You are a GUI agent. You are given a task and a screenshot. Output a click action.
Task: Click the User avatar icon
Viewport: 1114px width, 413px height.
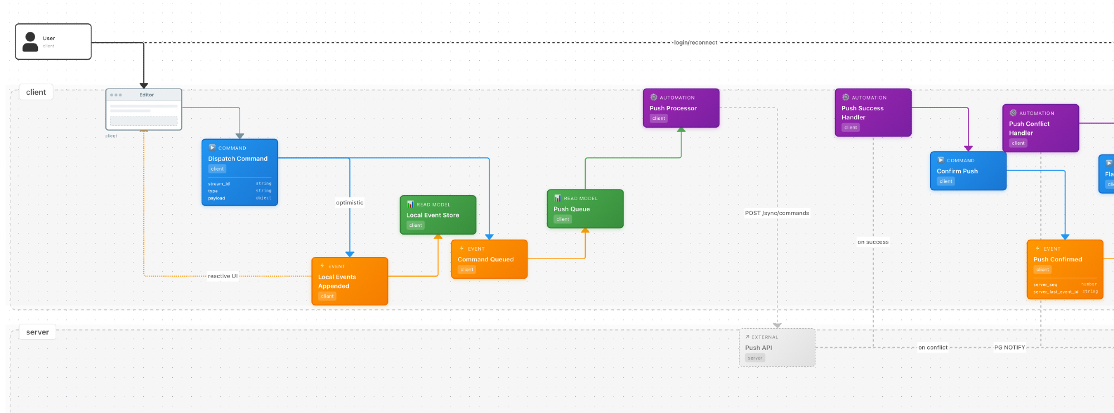[30, 42]
